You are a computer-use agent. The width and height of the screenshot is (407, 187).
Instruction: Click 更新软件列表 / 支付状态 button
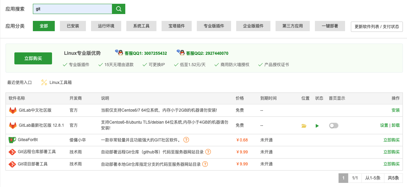pyautogui.click(x=377, y=26)
